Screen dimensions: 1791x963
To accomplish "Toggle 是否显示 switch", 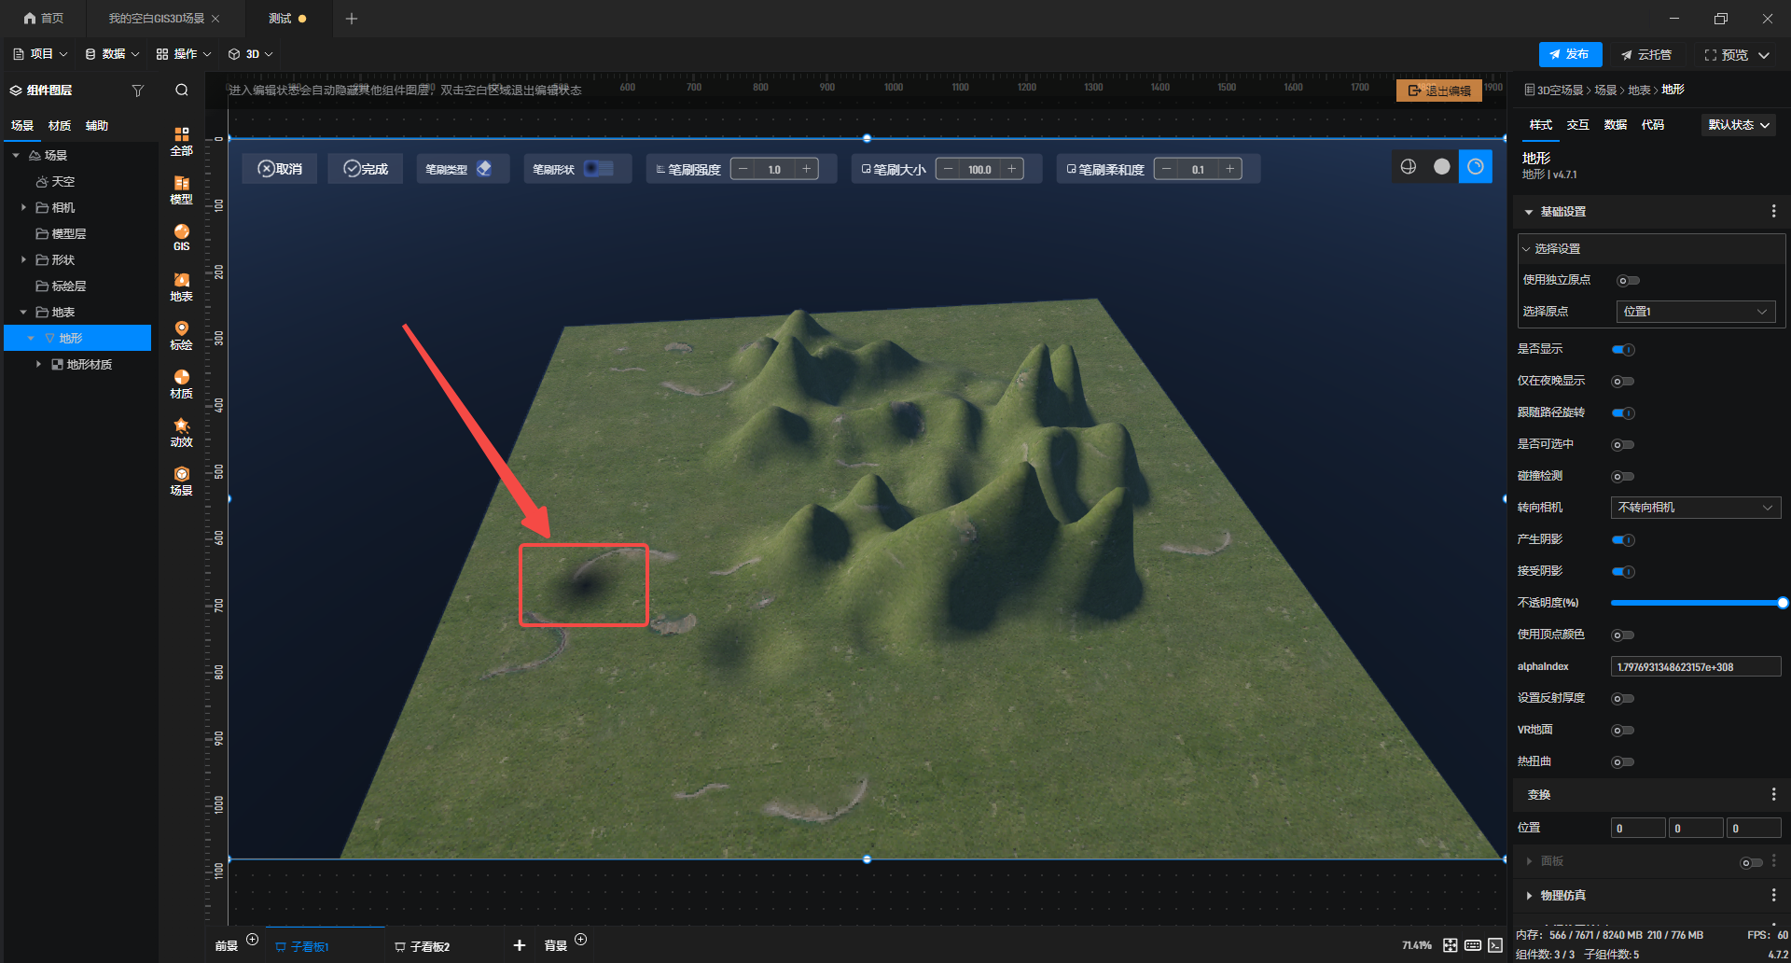I will 1623,350.
